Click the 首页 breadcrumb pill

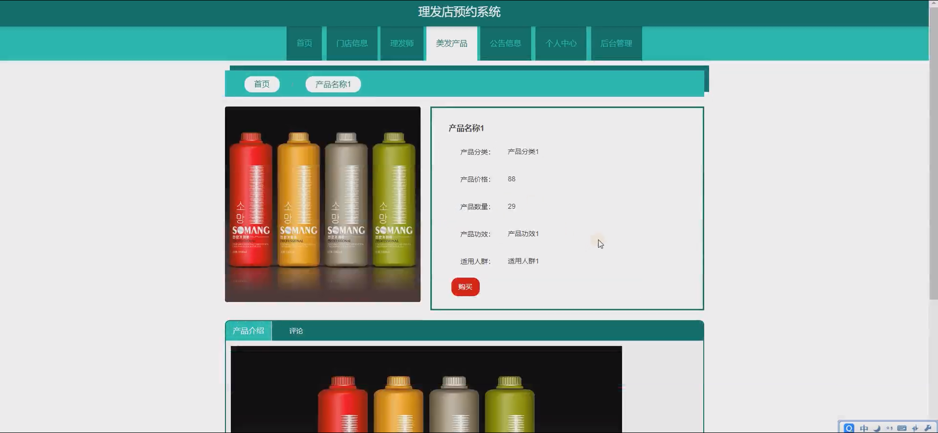point(262,84)
